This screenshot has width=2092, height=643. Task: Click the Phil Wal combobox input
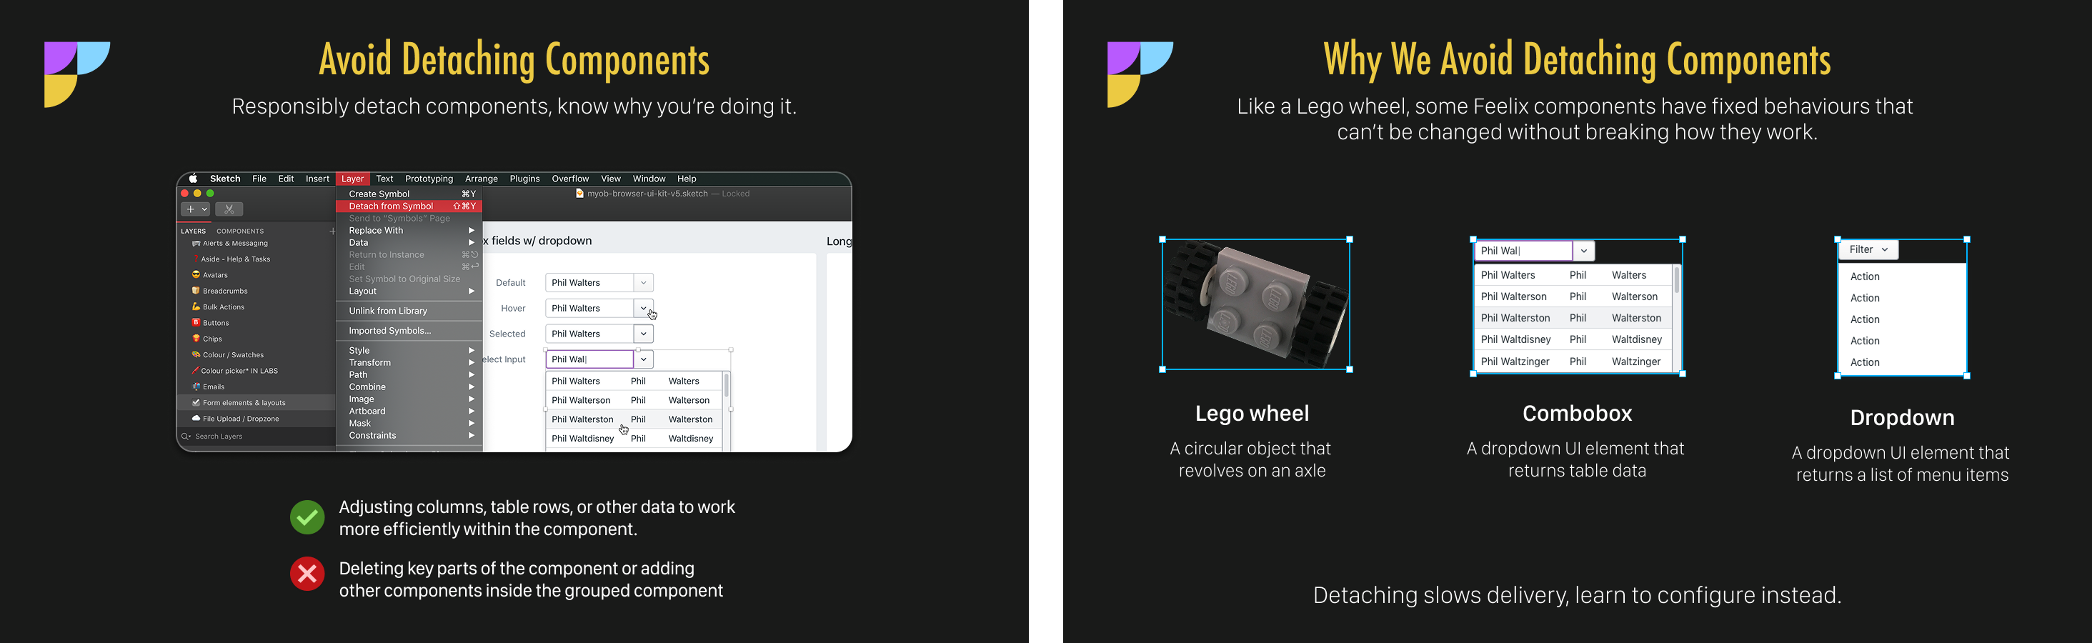click(1523, 251)
